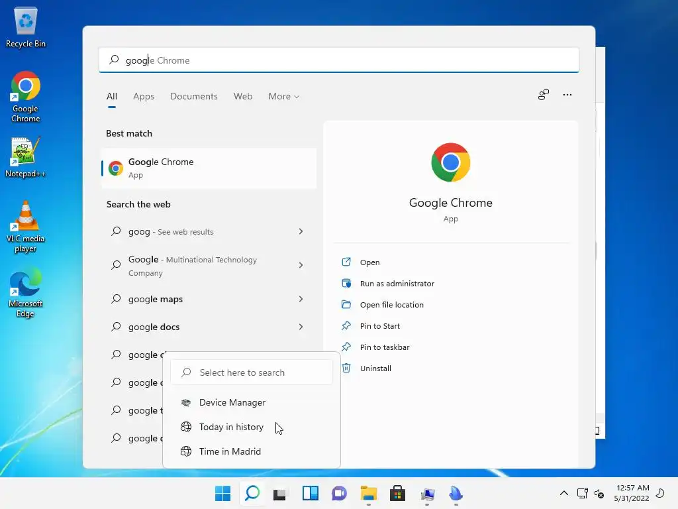Open notifications moon icon in tray
The height and width of the screenshot is (509, 678).
(x=660, y=493)
